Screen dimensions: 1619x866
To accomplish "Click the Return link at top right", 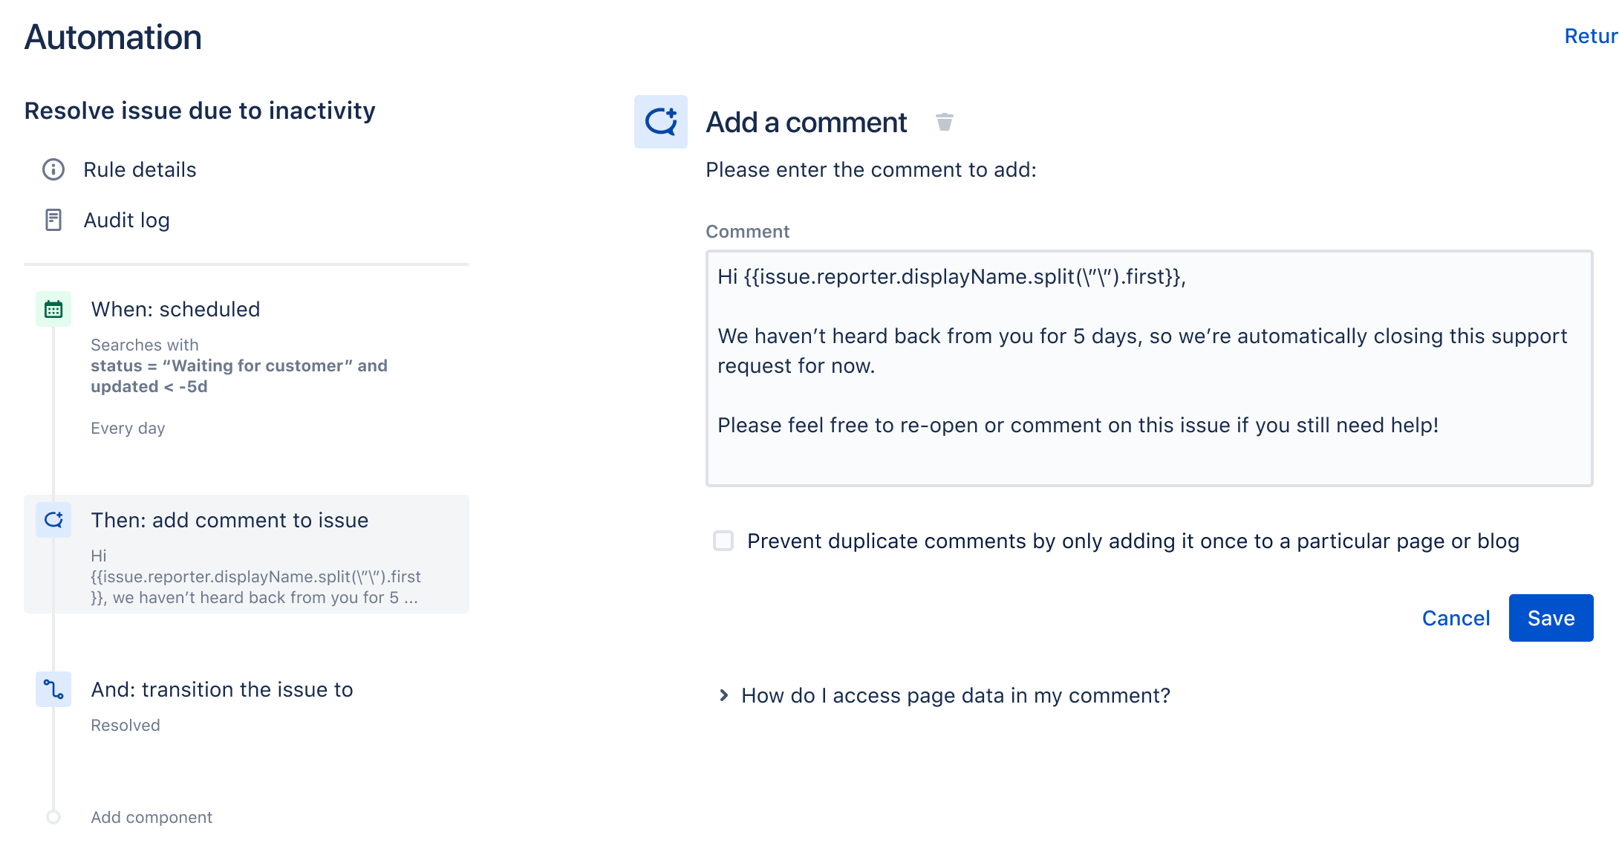I will click(x=1591, y=36).
